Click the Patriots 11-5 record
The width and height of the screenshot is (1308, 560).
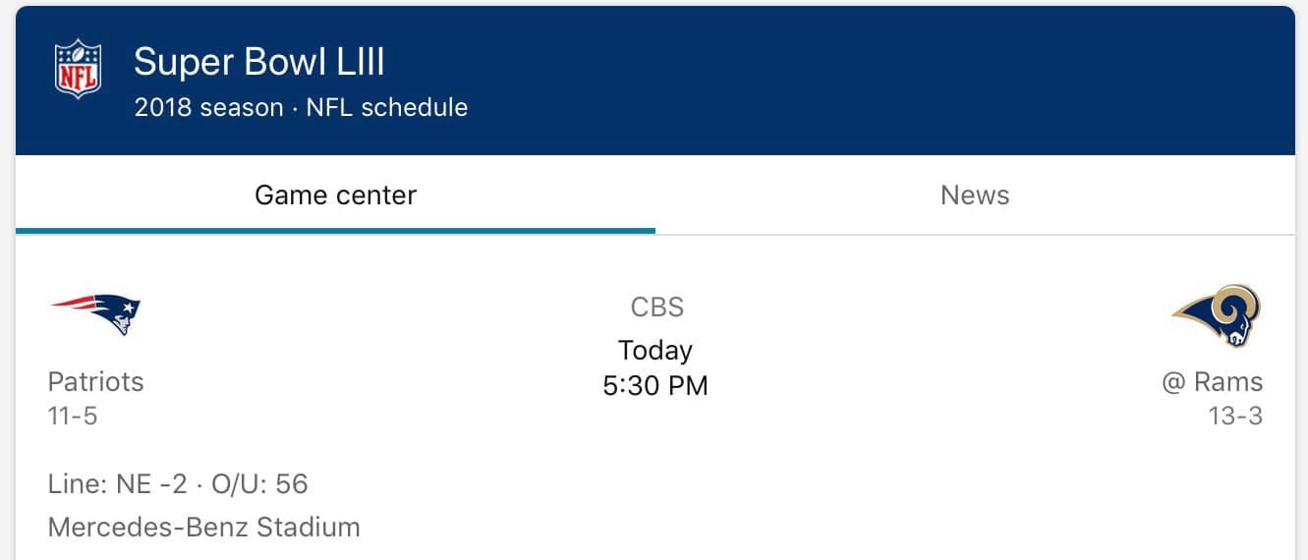pos(73,417)
